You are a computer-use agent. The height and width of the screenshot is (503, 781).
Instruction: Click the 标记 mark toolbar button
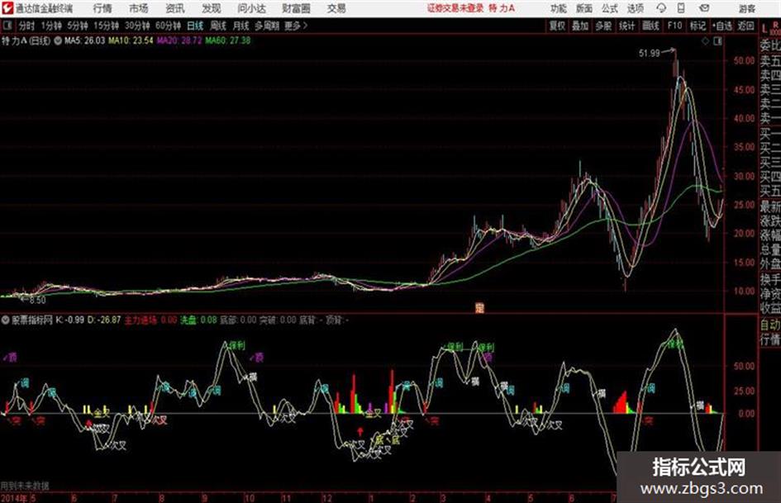pyautogui.click(x=698, y=26)
